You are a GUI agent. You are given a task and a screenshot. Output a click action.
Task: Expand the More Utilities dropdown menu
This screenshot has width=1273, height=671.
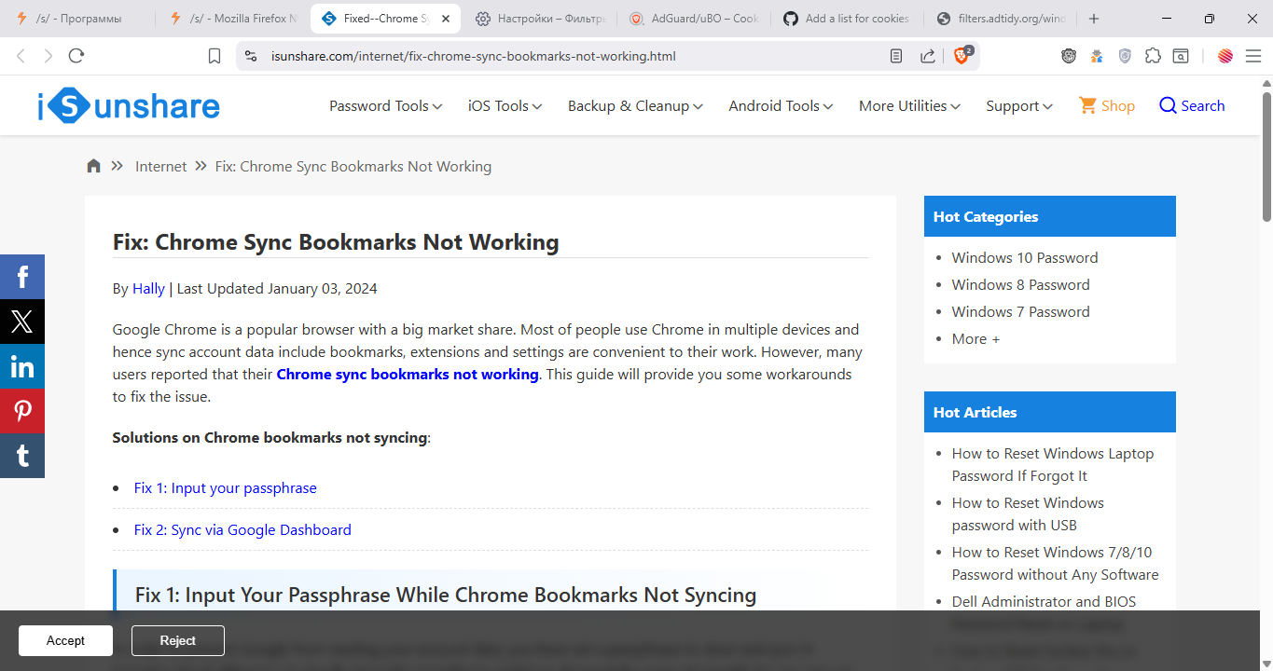(x=909, y=106)
